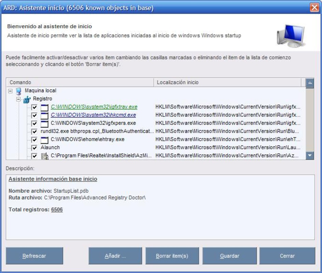Screen dimensions: 322x273
Task: Click the Refrescar button
Action: pos(34,256)
